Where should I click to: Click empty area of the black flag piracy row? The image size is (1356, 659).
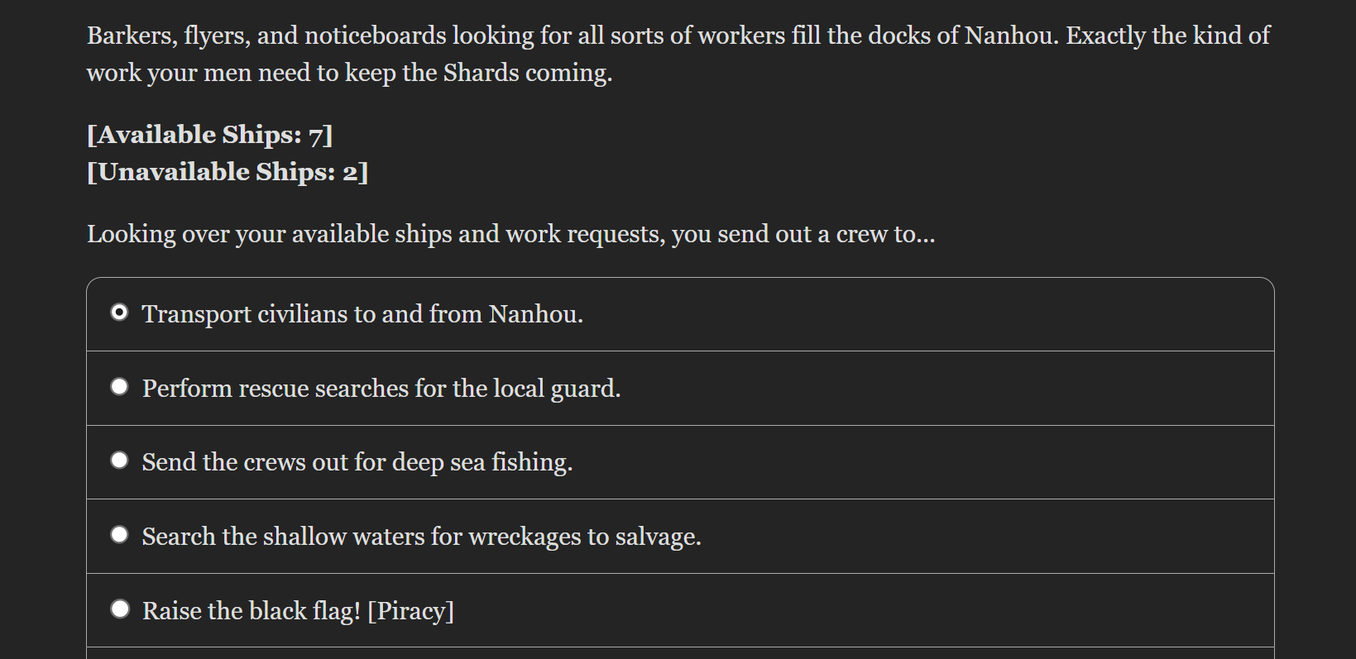pyautogui.click(x=860, y=611)
